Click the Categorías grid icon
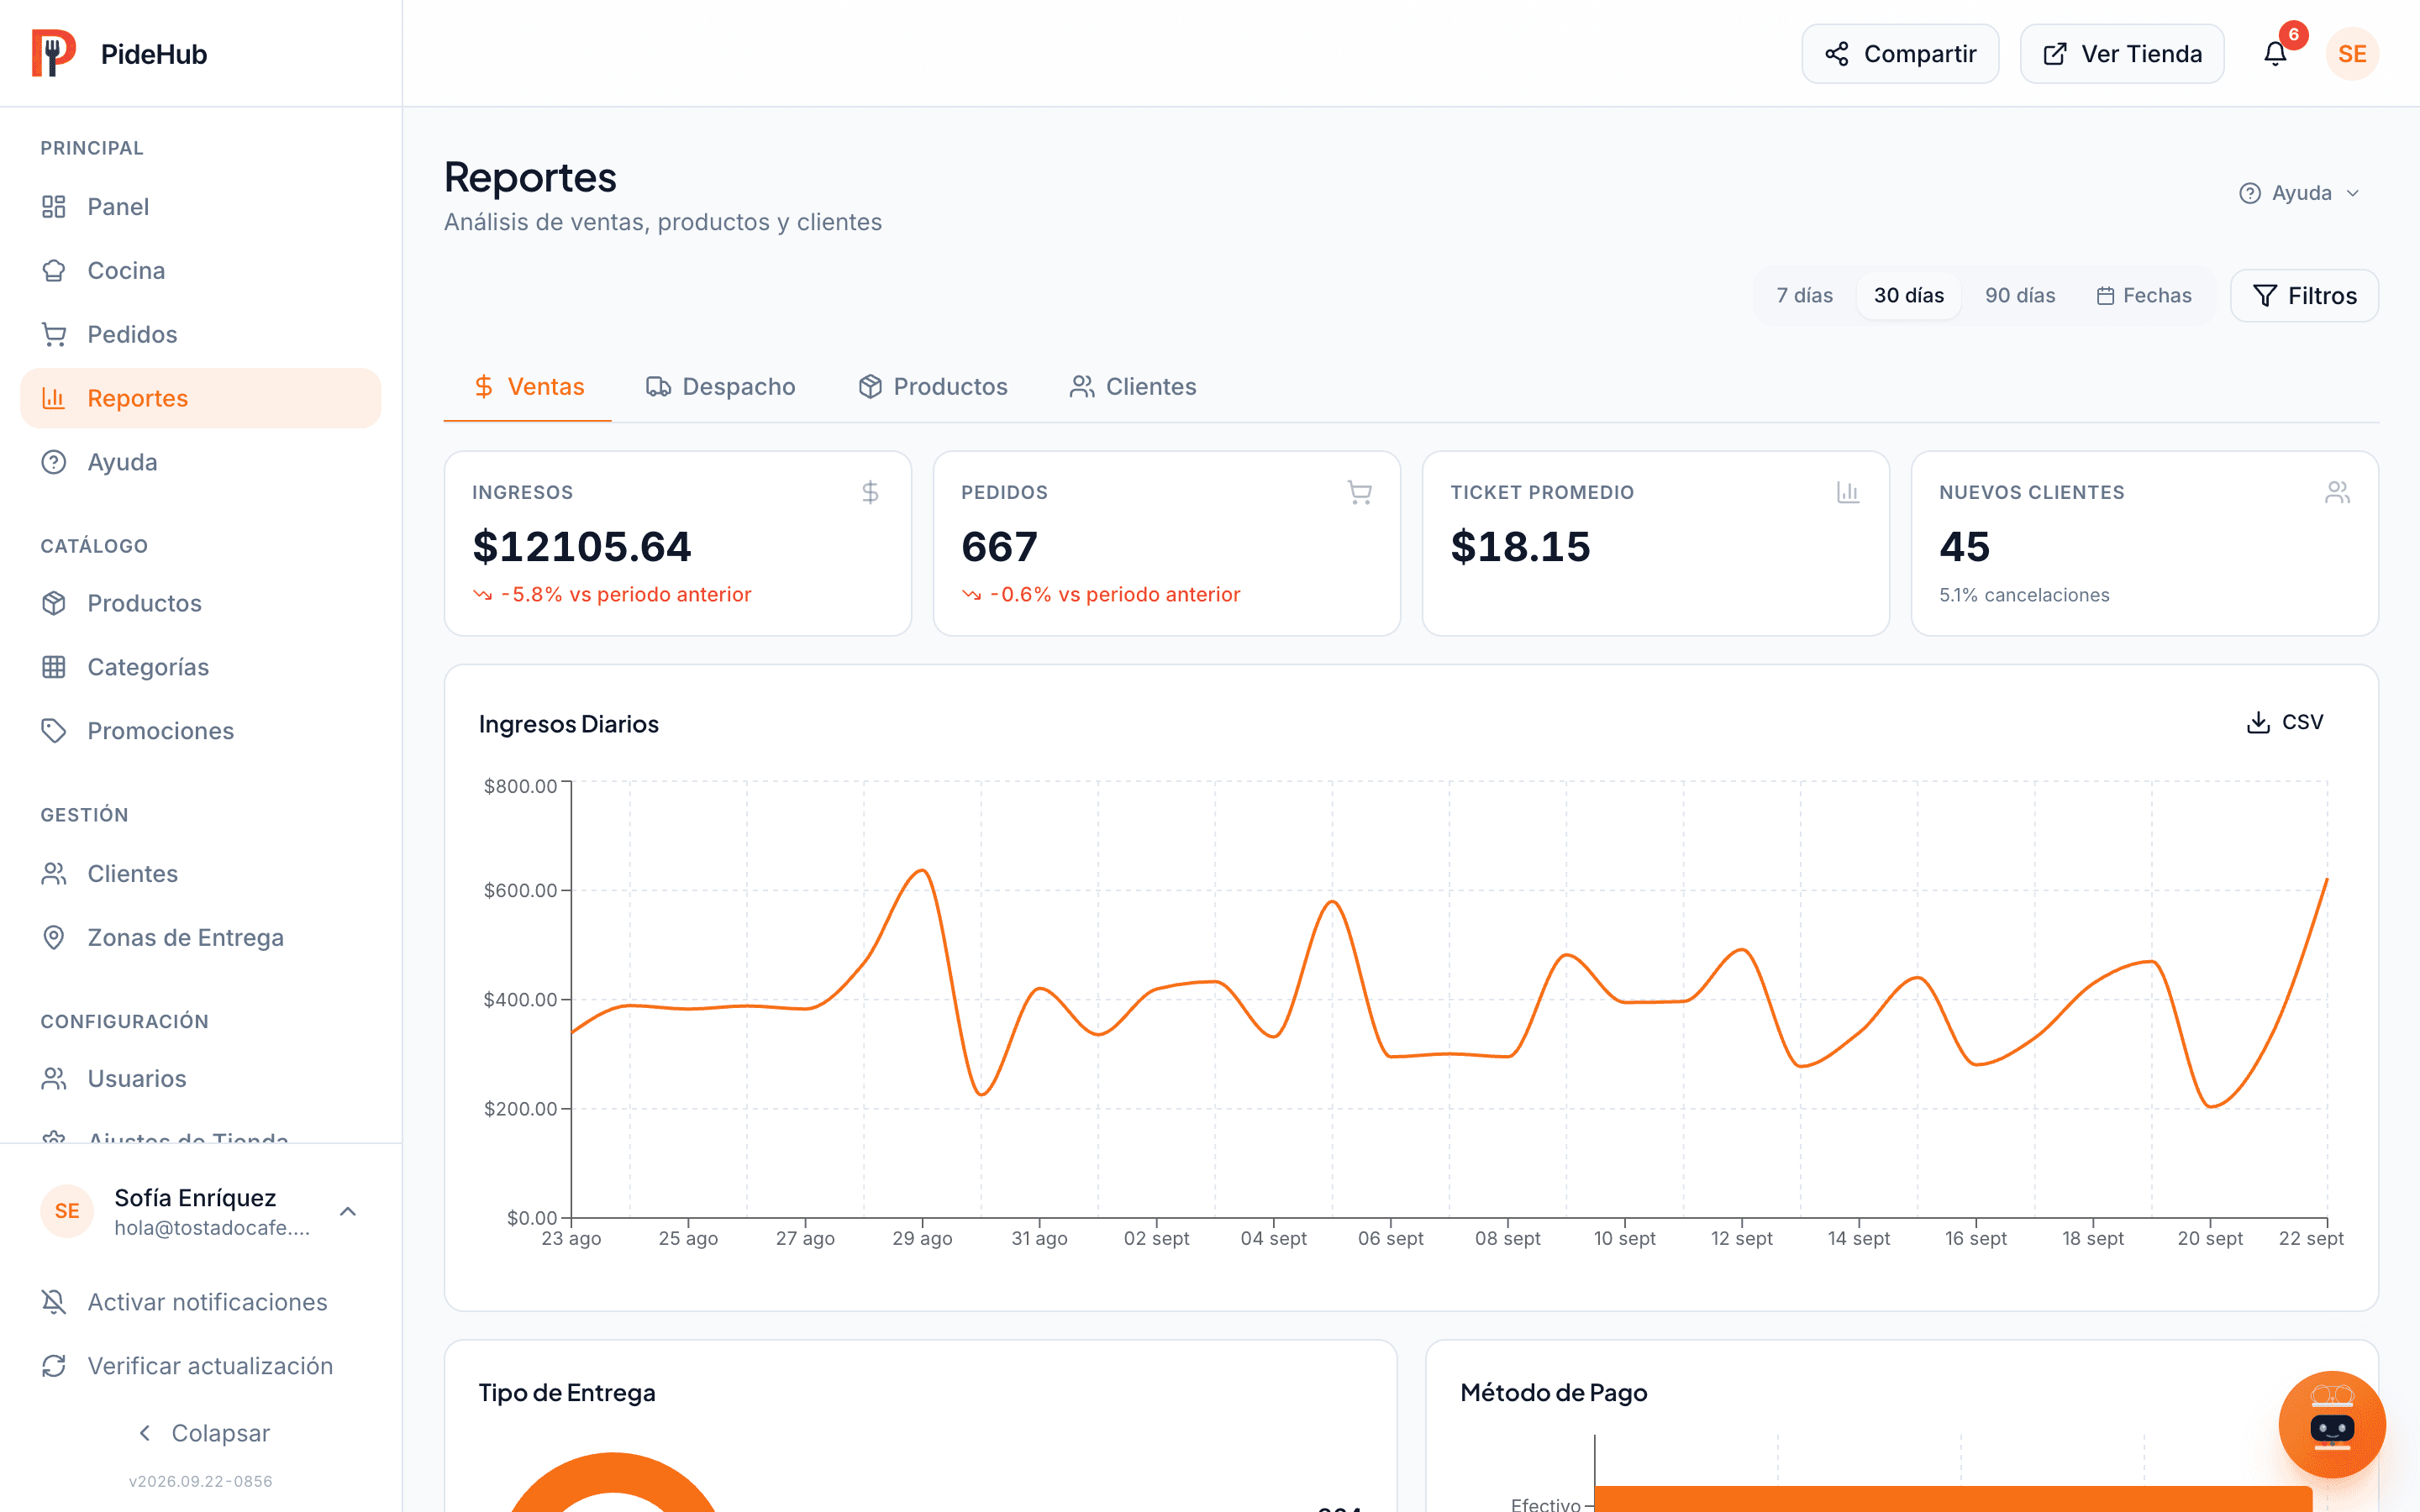2420x1512 pixels. pos(54,668)
